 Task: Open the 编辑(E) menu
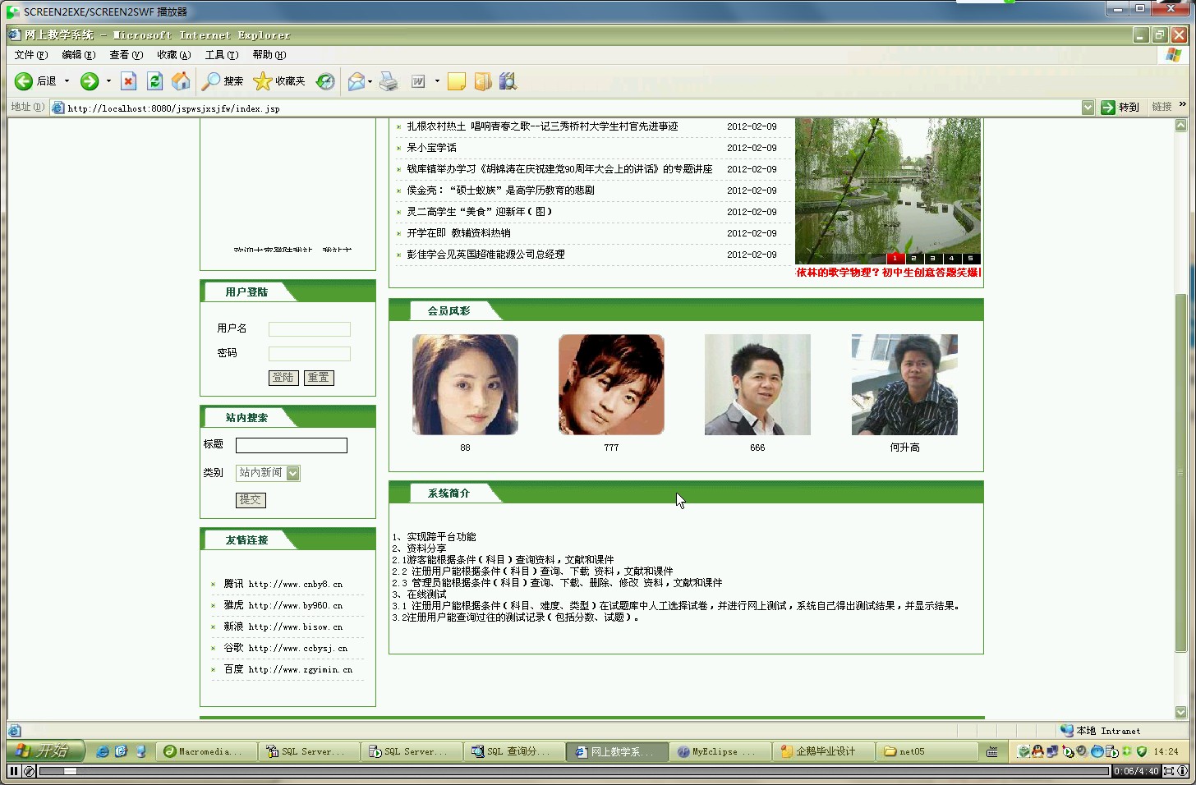79,55
